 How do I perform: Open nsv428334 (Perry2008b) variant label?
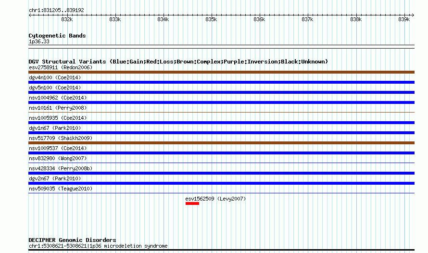click(61, 168)
